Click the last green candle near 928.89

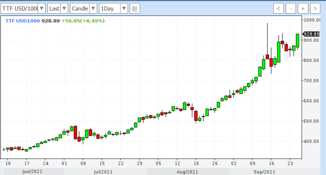tap(297, 41)
